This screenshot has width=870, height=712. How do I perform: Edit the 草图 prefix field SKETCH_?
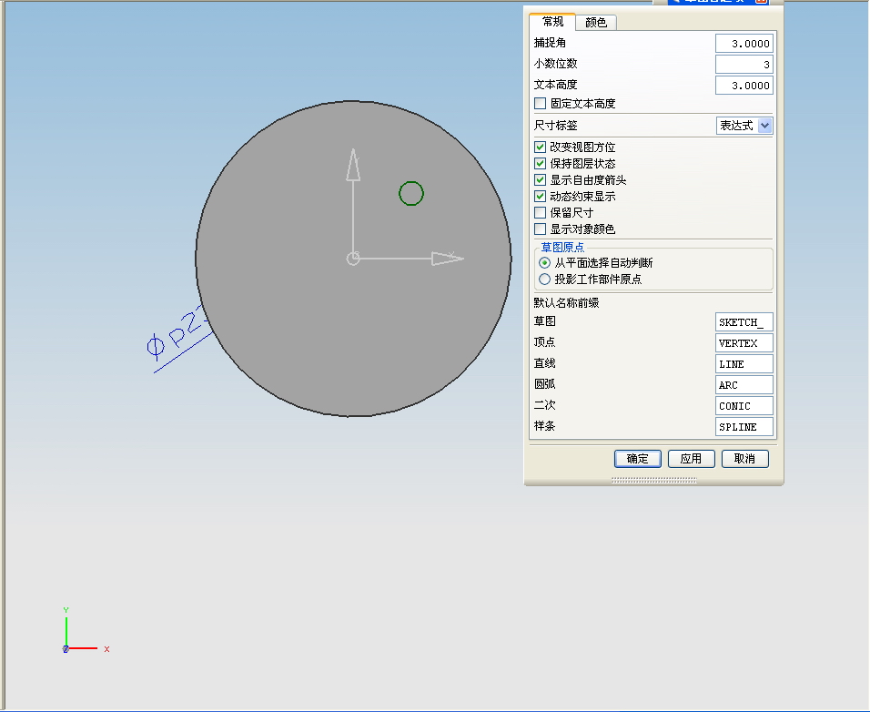pos(744,322)
